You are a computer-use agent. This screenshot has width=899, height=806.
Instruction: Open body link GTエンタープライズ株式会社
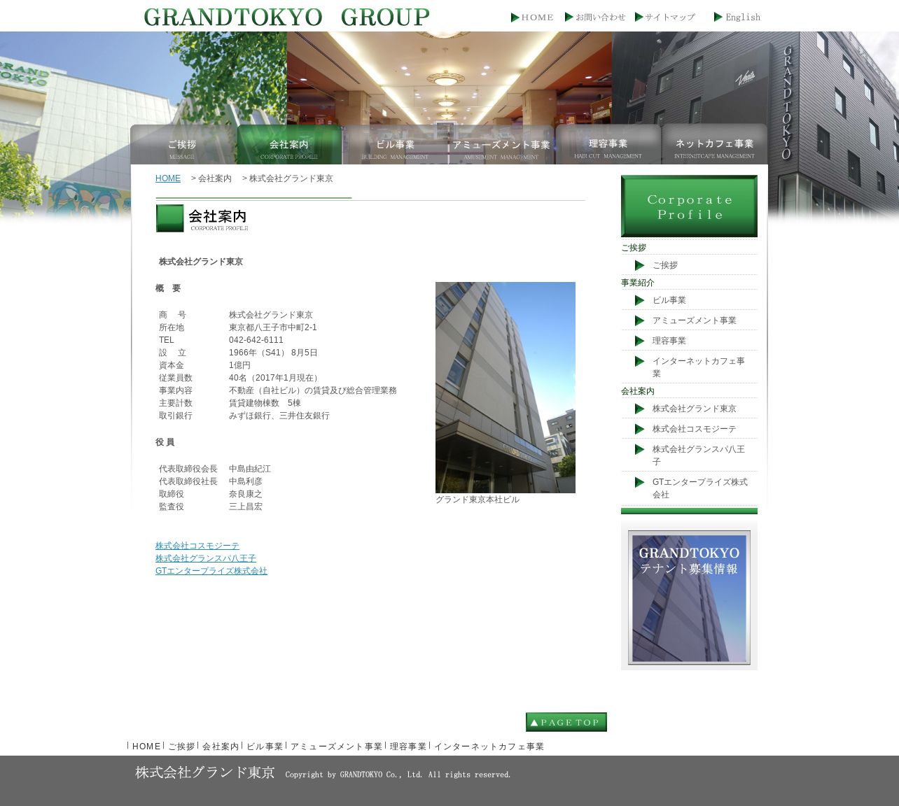[211, 571]
